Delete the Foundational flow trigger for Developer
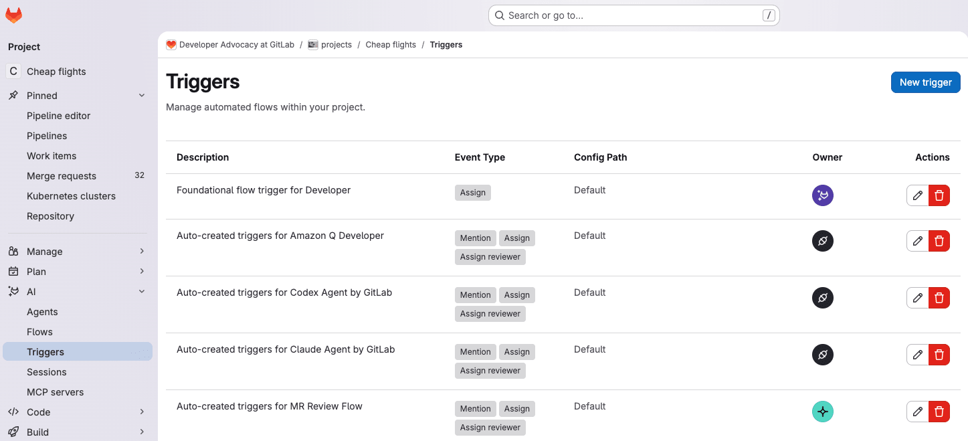 pos(939,195)
